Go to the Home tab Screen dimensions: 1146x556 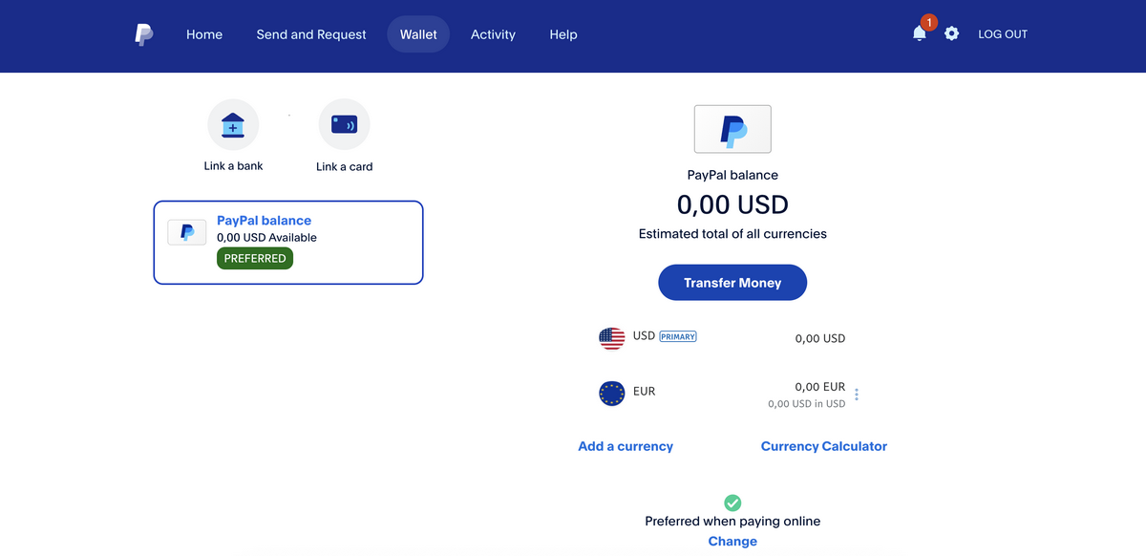pos(204,34)
